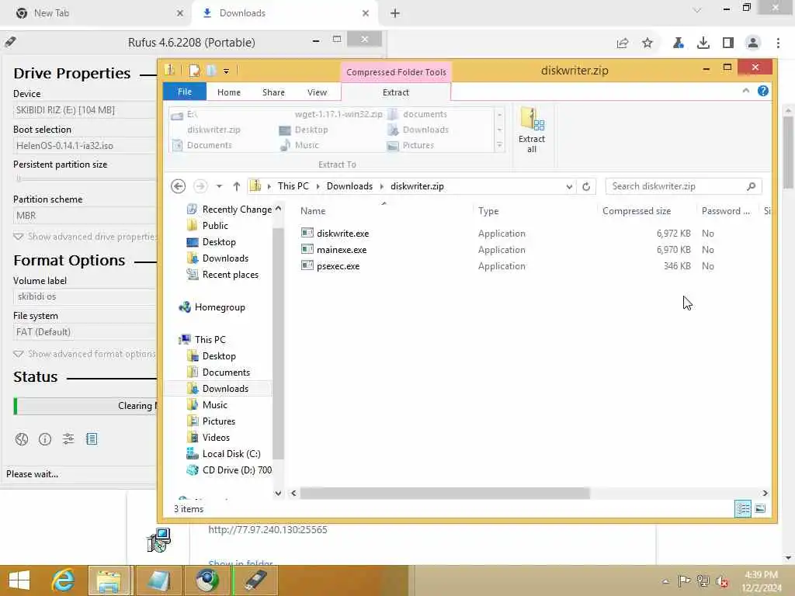This screenshot has height=596, width=795.
Task: Open Chrome tab search dropdown arrow
Action: pos(697,11)
